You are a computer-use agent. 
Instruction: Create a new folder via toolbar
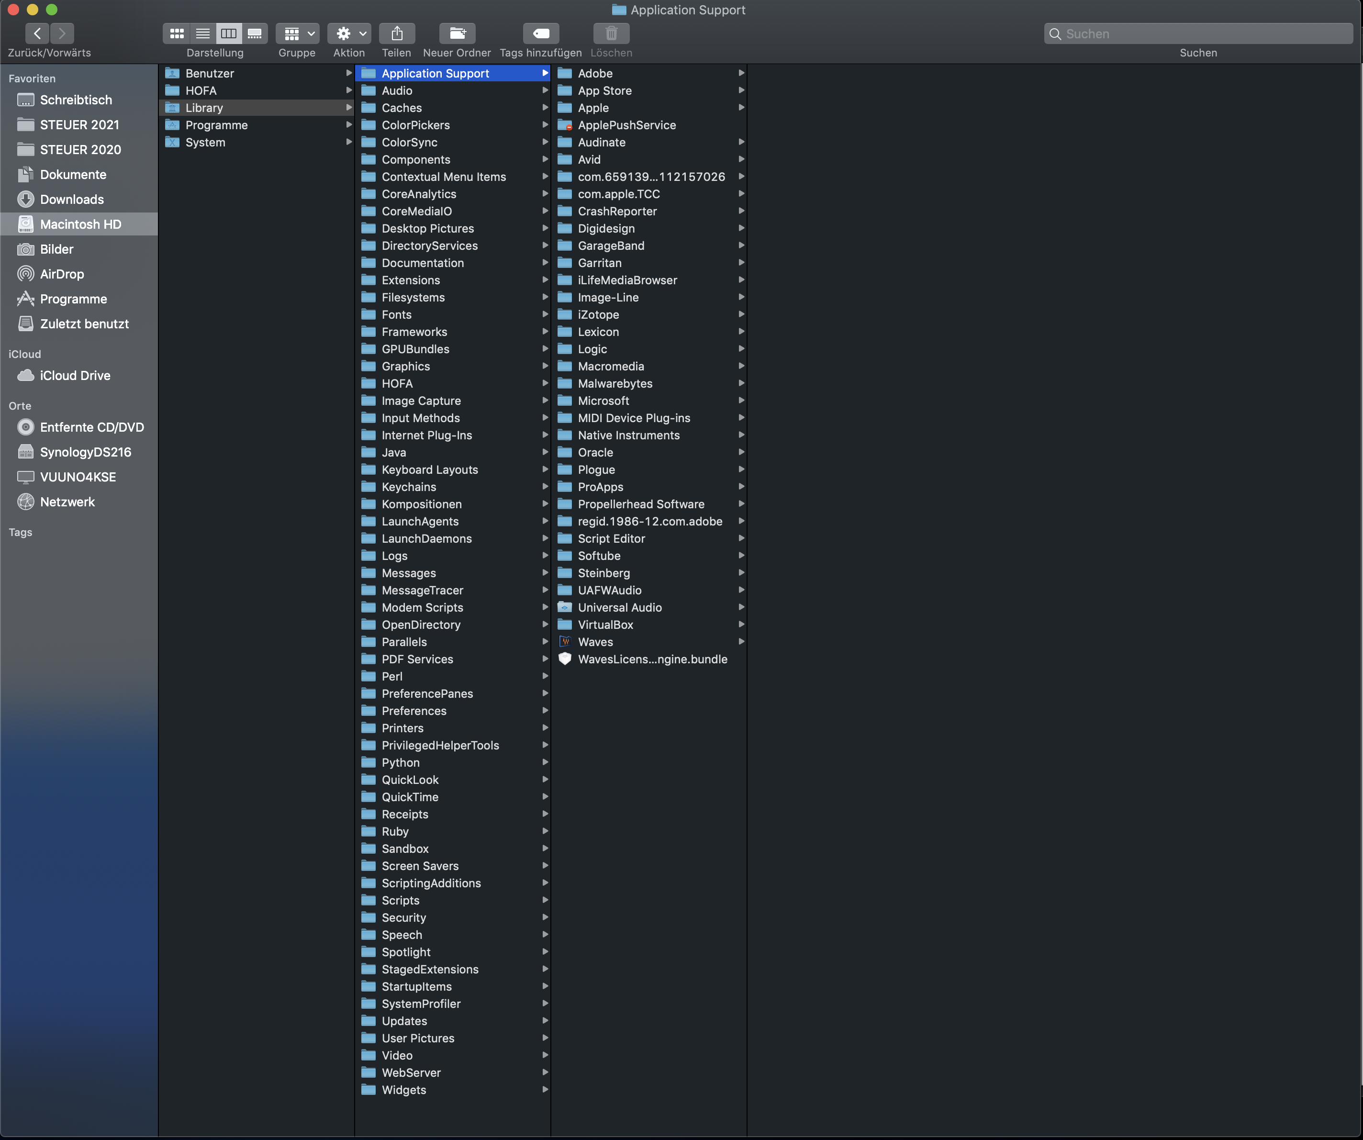[x=457, y=33]
